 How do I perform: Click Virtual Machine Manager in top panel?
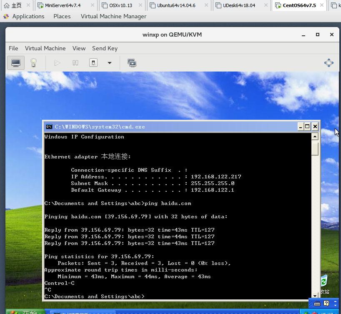pyautogui.click(x=113, y=17)
